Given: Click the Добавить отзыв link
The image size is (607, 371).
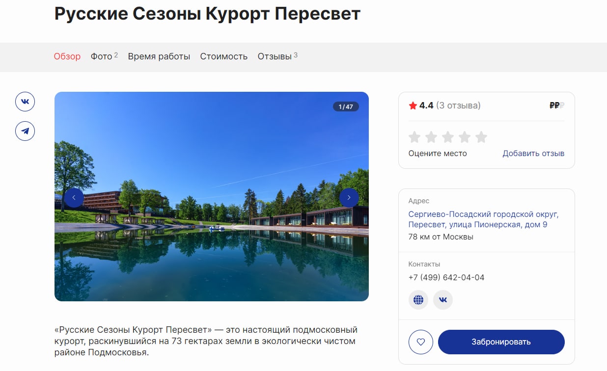Looking at the screenshot, I should [x=533, y=153].
